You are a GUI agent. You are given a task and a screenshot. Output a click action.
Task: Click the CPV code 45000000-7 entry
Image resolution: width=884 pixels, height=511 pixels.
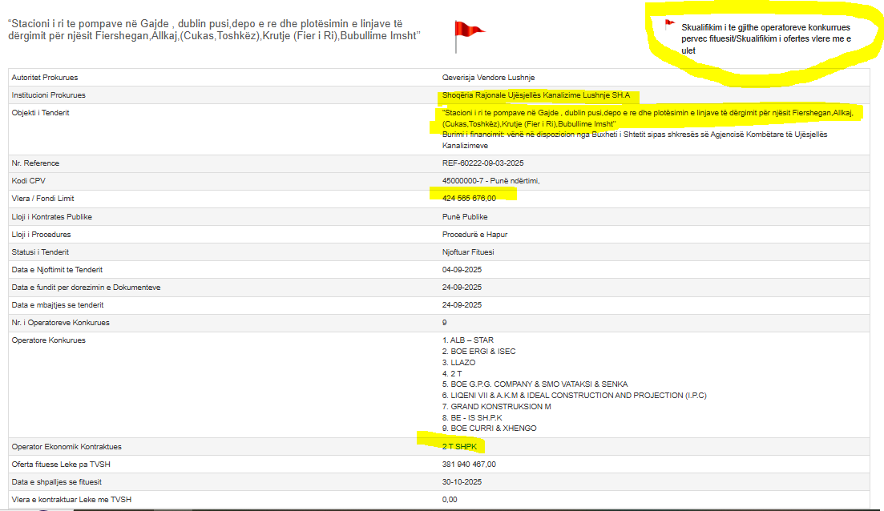(490, 181)
